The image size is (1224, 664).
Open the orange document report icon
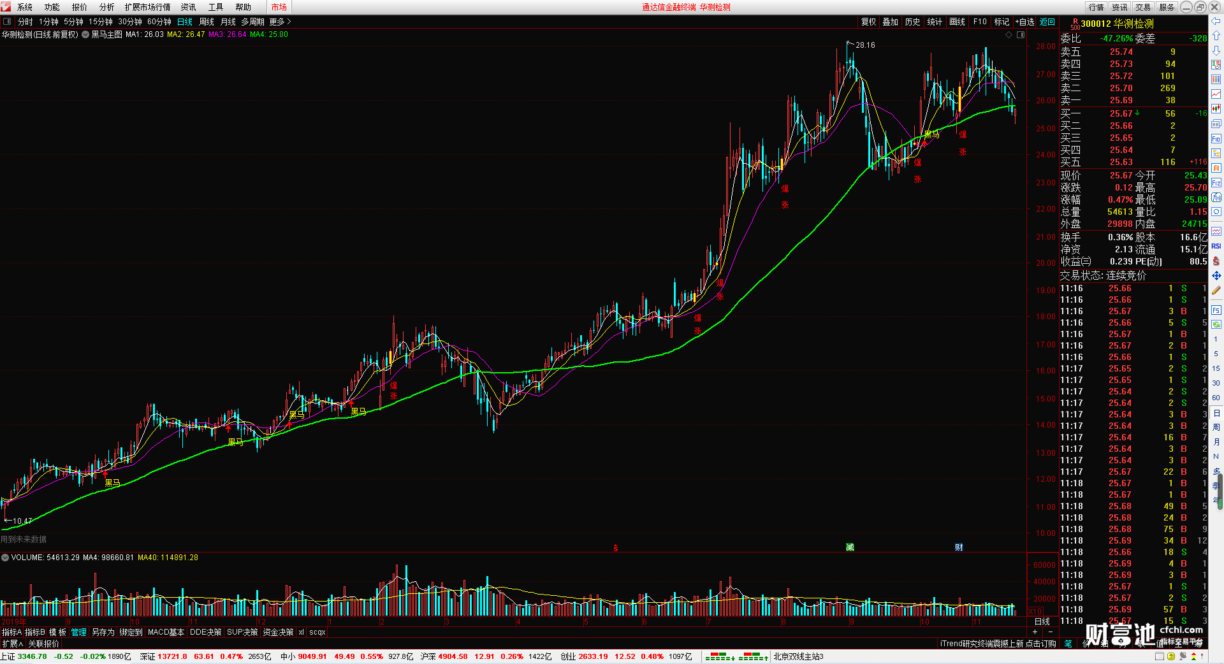(x=1216, y=168)
